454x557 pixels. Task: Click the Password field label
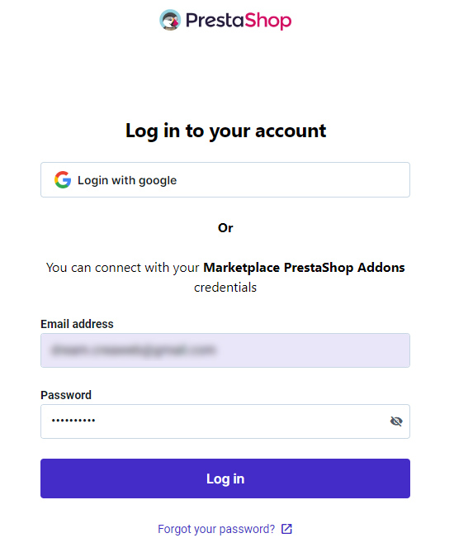[66, 395]
